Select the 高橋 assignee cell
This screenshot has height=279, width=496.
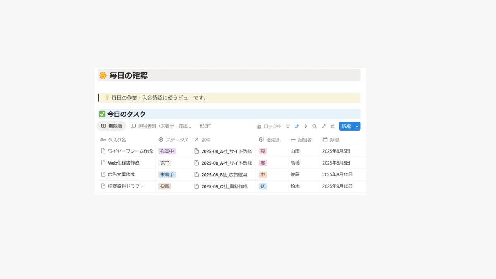(x=304, y=163)
